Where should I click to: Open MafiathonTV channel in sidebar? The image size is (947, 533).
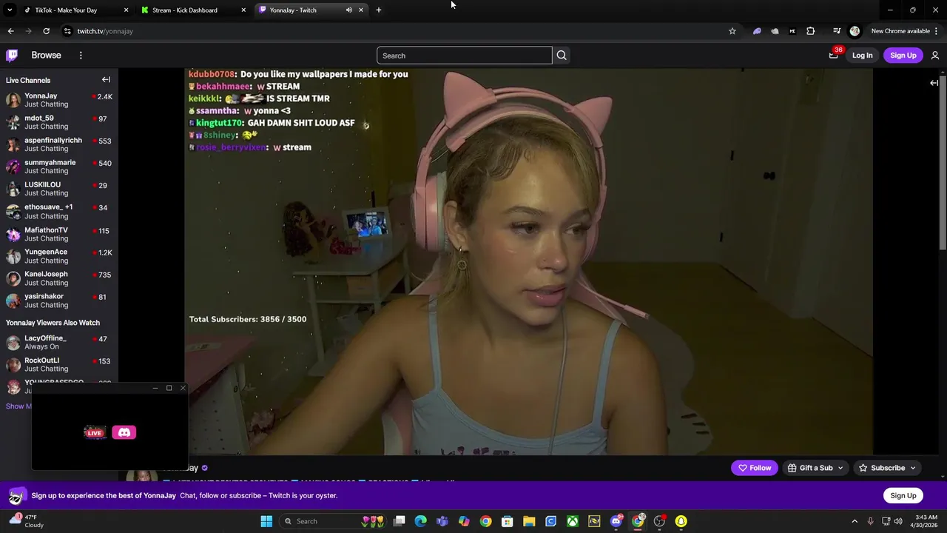(x=59, y=234)
